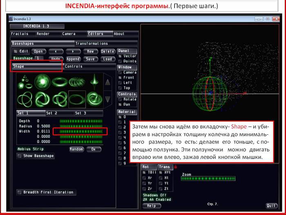Open the Baseshapes tab

pos(43,43)
